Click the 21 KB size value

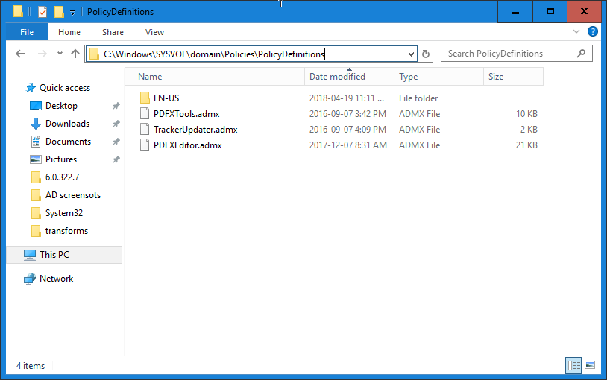(526, 145)
